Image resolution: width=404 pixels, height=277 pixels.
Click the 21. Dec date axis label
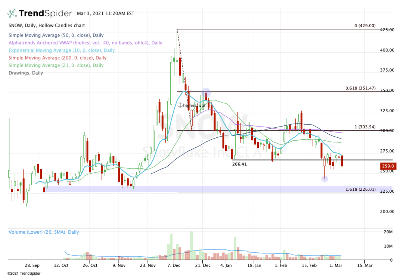coord(202,265)
